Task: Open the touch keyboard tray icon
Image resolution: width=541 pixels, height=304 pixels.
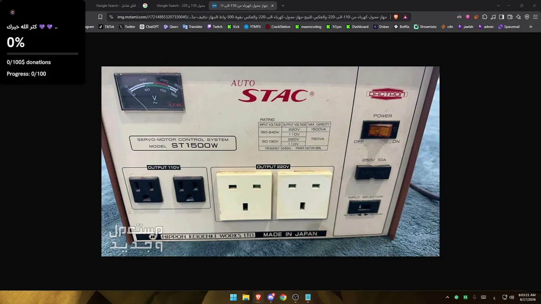Action: point(484,297)
